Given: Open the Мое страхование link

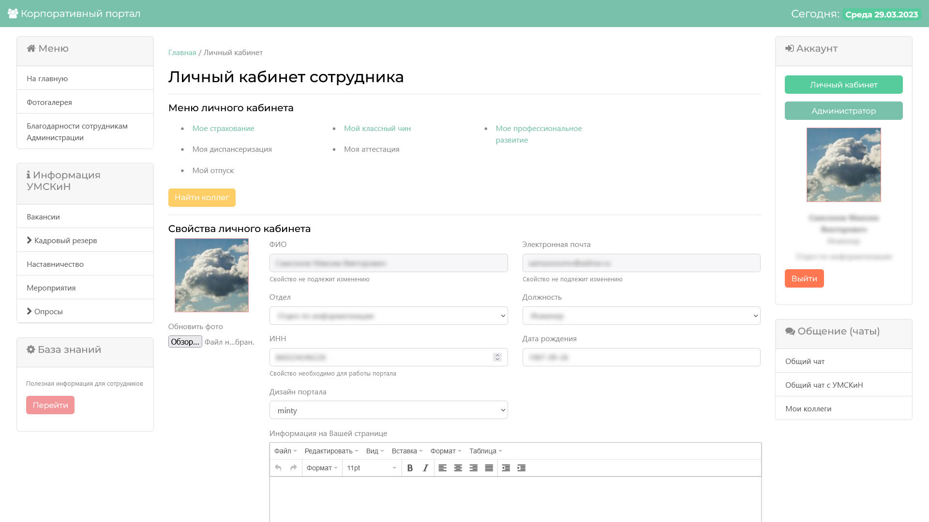Looking at the screenshot, I should pos(223,128).
